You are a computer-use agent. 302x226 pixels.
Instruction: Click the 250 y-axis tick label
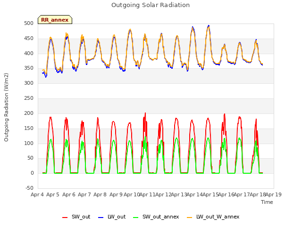[x=29, y=98]
